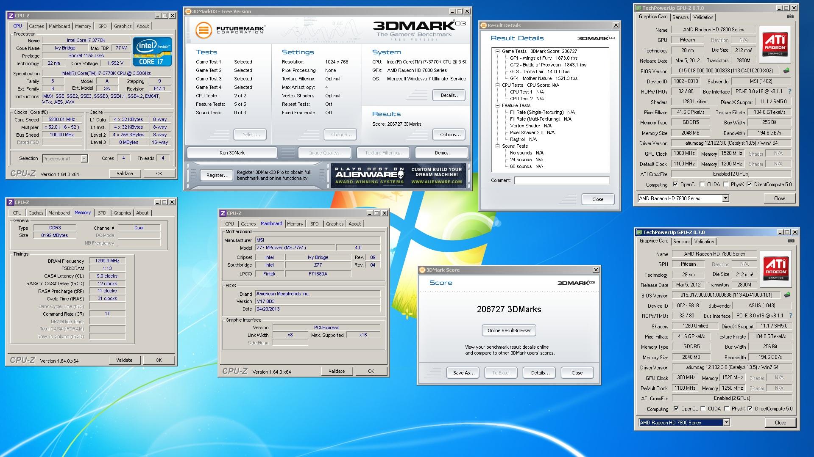Click the Bus Interface question mark in the ASUS GPU-Z window
Viewport: 814px width, 457px height.
(x=790, y=316)
